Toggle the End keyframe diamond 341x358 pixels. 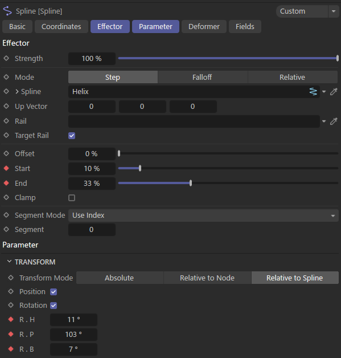(x=6, y=183)
